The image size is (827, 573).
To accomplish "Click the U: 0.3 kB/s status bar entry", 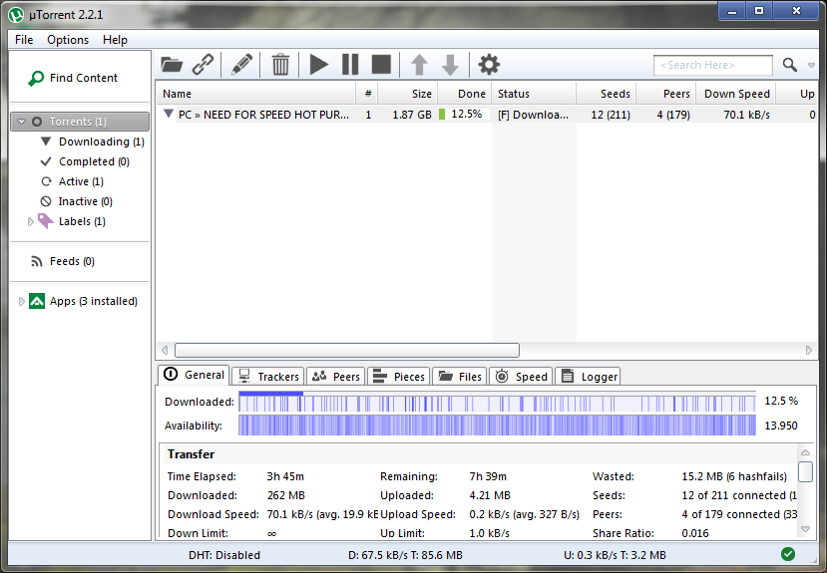I will pyautogui.click(x=615, y=555).
